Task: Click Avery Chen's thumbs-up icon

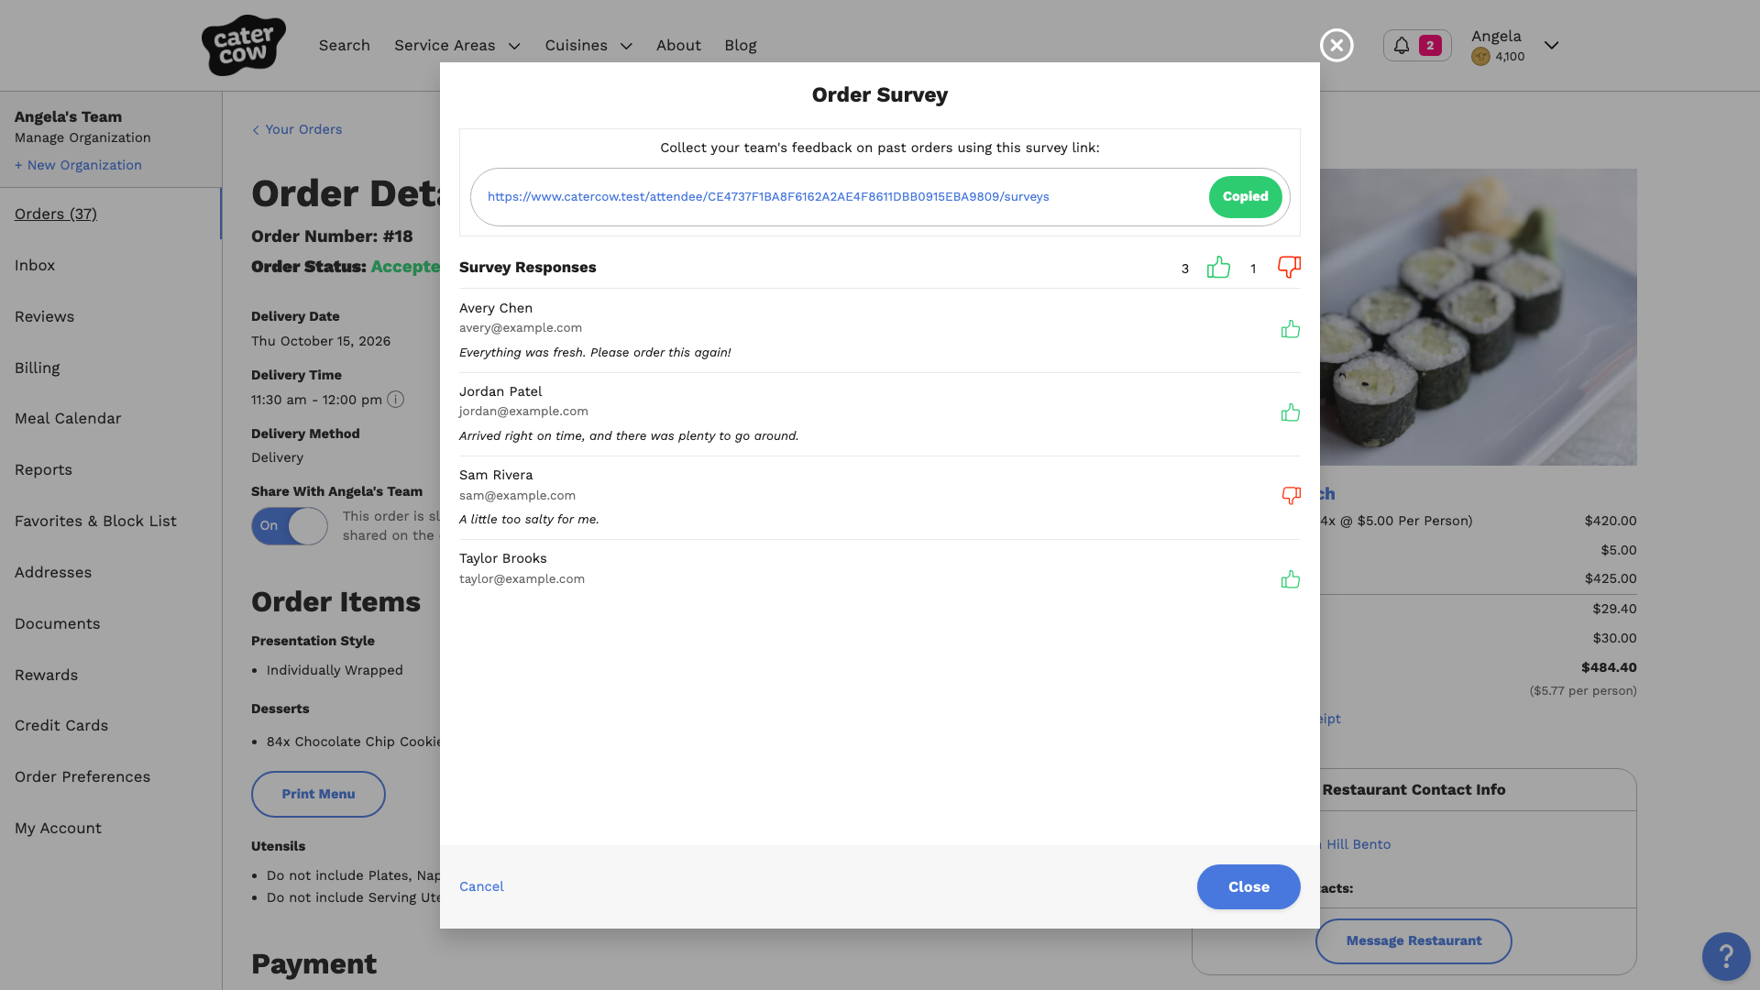Action: [x=1291, y=329]
